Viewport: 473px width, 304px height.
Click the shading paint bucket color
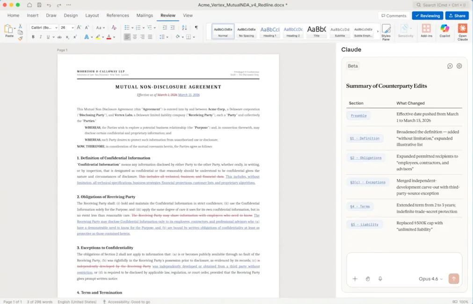pos(178,37)
